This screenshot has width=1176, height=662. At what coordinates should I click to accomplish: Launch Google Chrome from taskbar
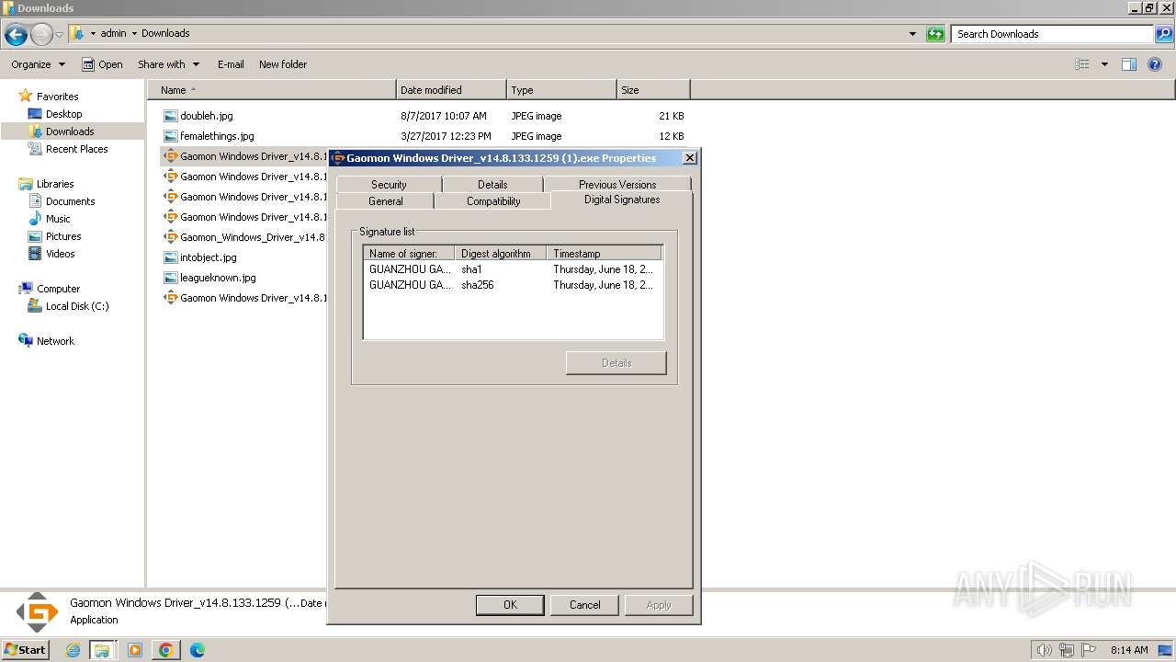tap(166, 650)
